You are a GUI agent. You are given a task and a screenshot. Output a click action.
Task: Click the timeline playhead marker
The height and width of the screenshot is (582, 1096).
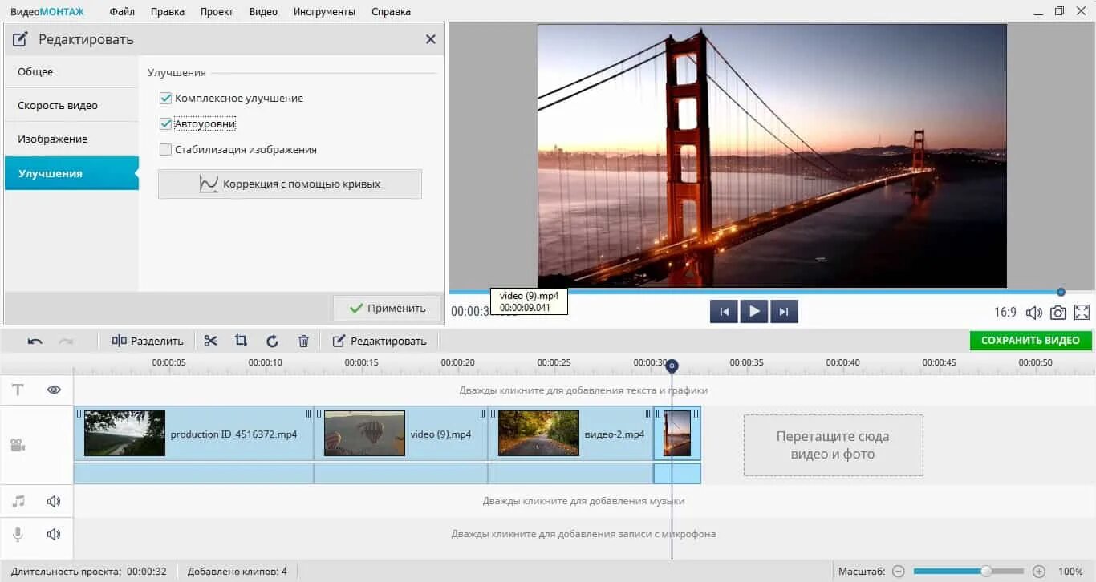point(672,366)
